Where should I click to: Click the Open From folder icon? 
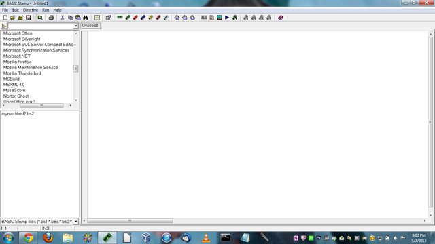(20, 18)
